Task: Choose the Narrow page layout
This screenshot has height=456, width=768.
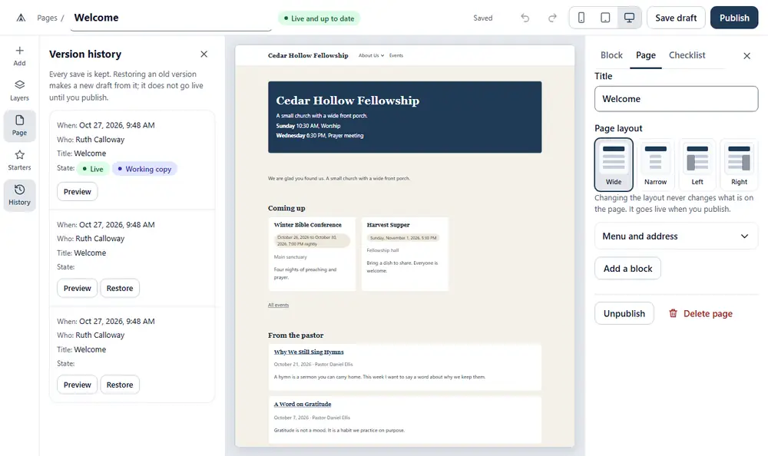Action: [655, 164]
